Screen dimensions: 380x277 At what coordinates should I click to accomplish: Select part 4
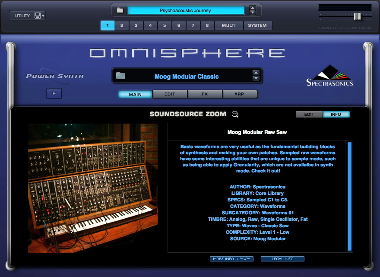tap(150, 25)
